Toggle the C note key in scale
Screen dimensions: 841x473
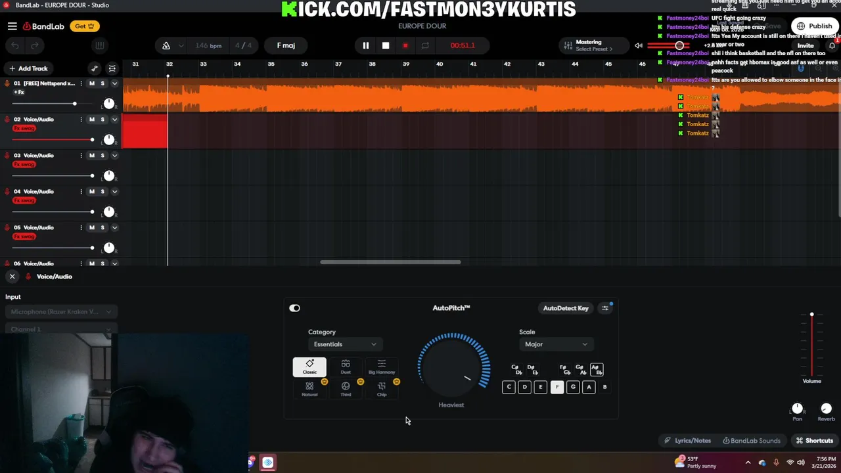click(x=509, y=387)
